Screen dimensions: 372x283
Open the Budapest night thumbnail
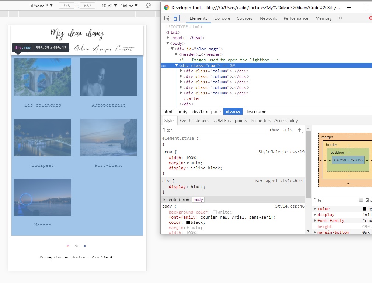[x=43, y=137]
